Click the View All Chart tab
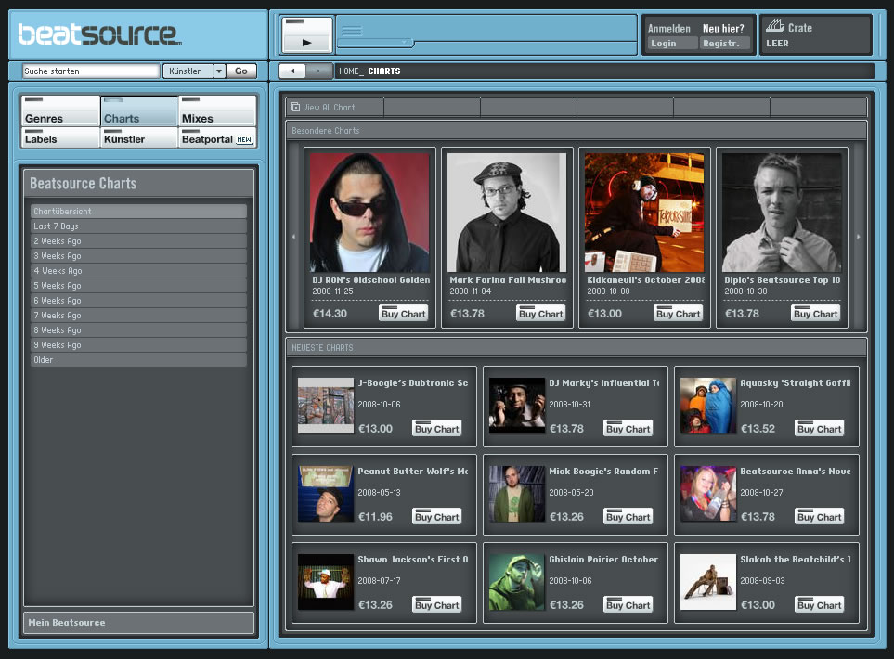894x659 pixels. [335, 107]
